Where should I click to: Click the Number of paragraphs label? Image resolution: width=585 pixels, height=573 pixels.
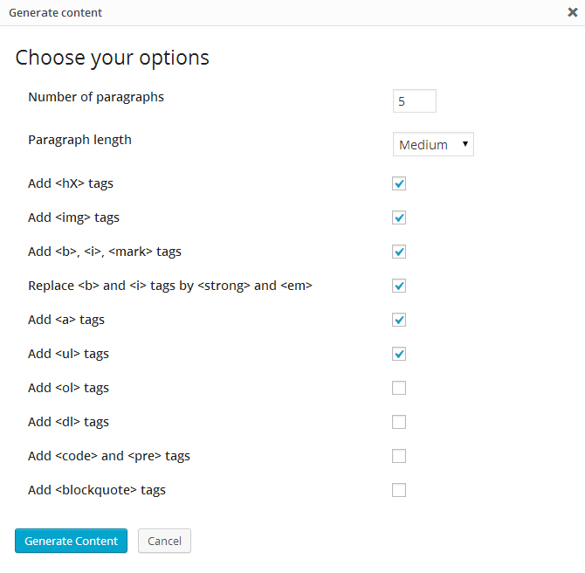96,98
